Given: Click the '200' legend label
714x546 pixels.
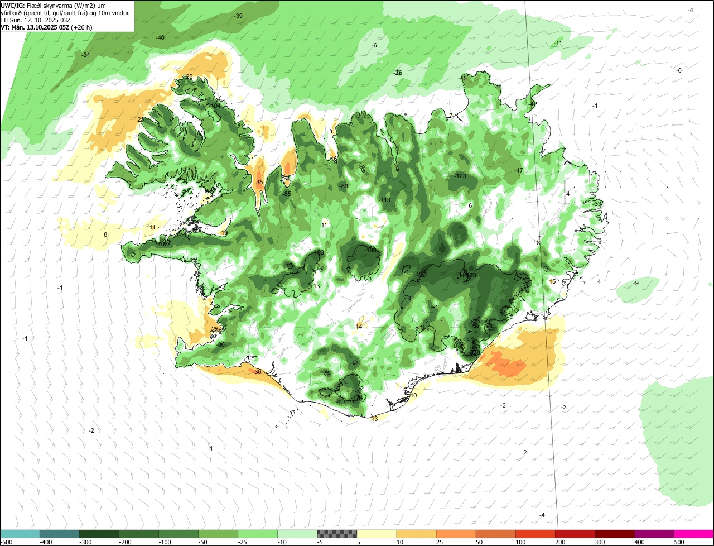Looking at the screenshot, I should point(560,542).
